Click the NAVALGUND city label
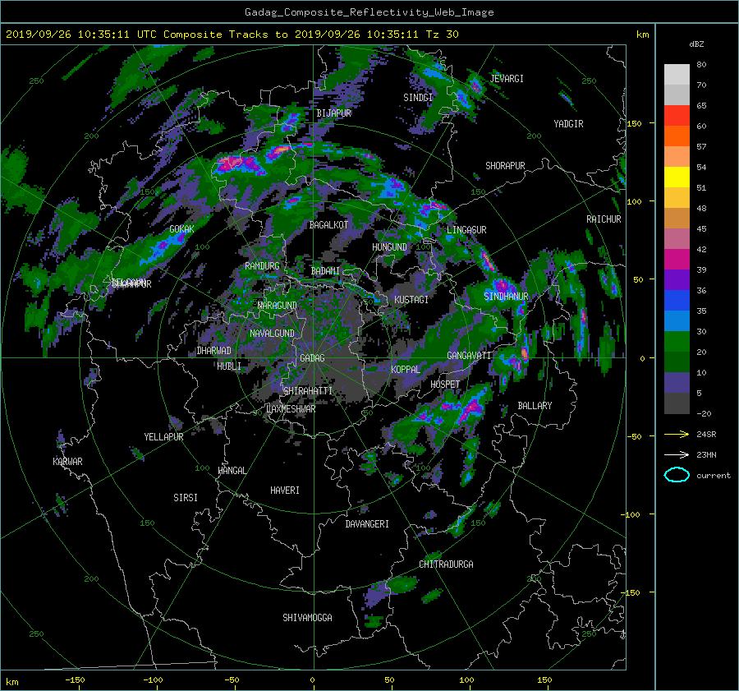Viewport: 739px width, 691px height. coord(272,334)
